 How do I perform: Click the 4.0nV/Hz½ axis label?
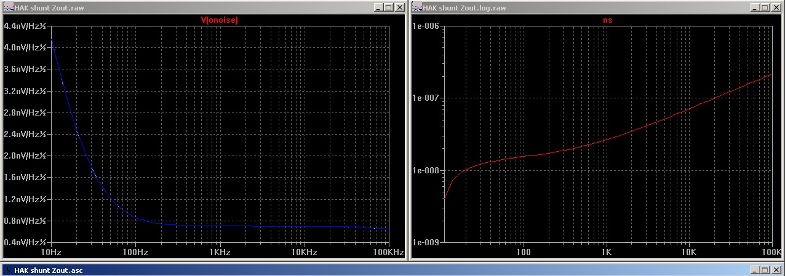tap(25, 47)
